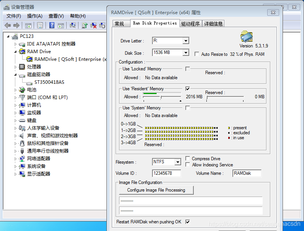The image size is (304, 231).
Task: Toggle the show/hide action pane toolbar icon
Action: point(61,25)
